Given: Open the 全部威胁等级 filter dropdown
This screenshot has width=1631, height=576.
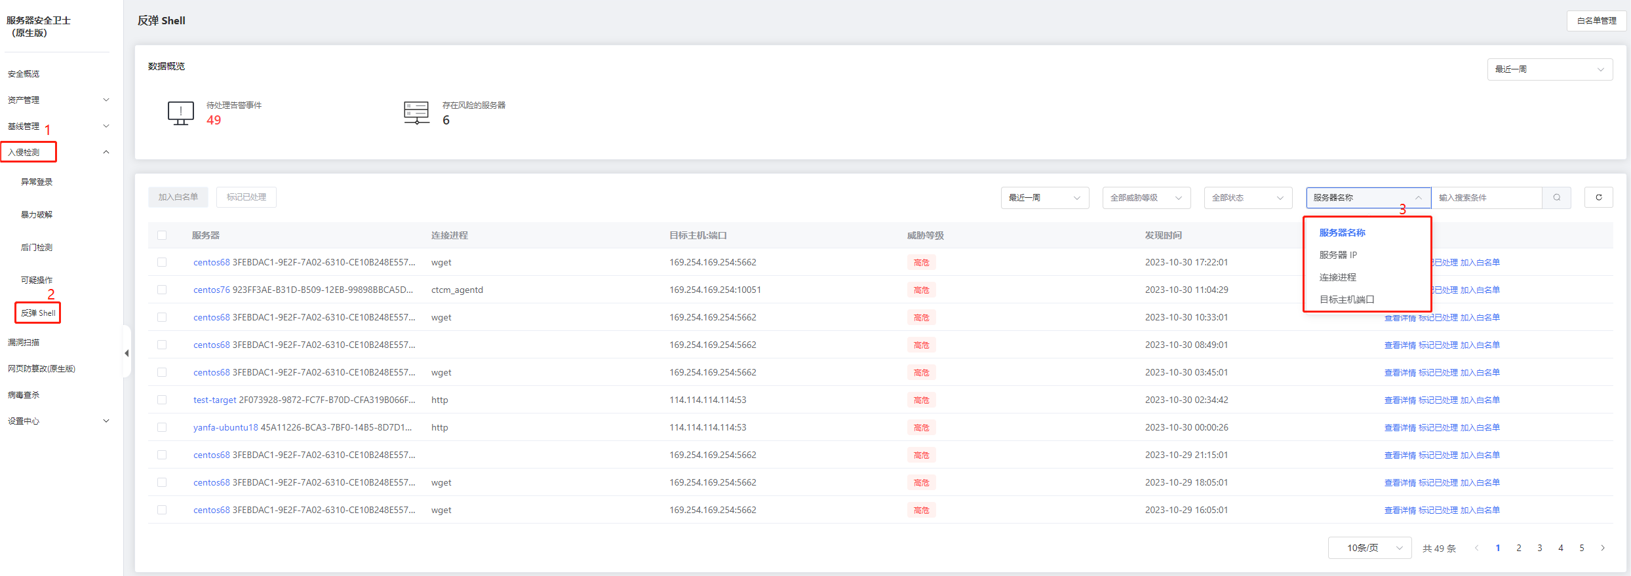Looking at the screenshot, I should 1147,198.
